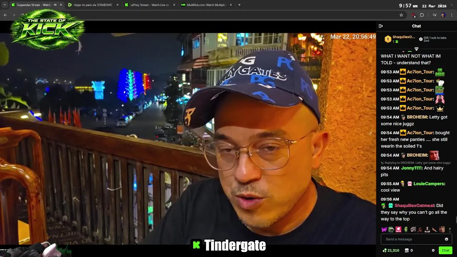Click the message text 'cool view'
Screen dimensions: 457x257
click(390, 190)
